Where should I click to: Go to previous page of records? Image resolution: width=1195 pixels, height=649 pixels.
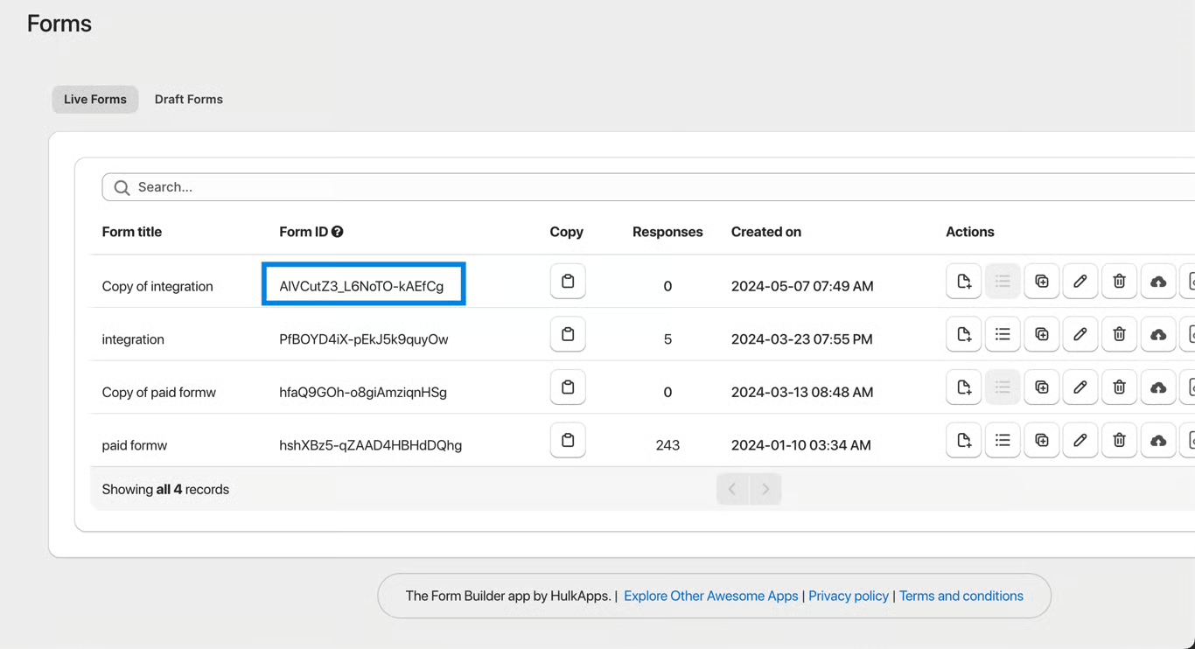732,489
